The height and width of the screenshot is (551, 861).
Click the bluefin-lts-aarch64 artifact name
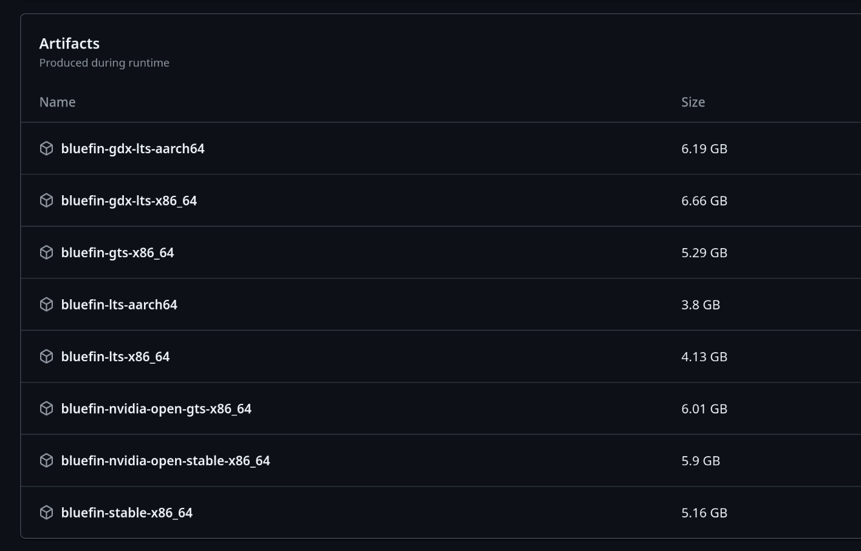coord(119,305)
